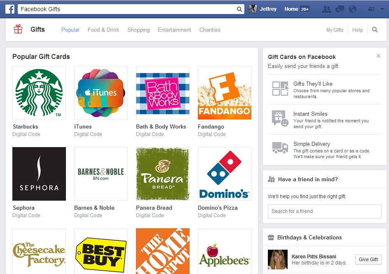Go to Home in the top bar

click(291, 9)
